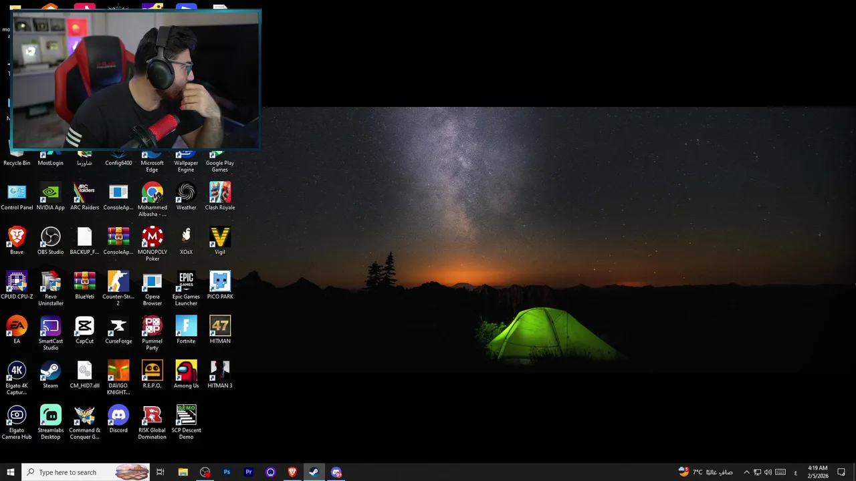This screenshot has height=481, width=856.
Task: Launch MONOPOLY Poker desktop shortcut
Action: coord(152,244)
